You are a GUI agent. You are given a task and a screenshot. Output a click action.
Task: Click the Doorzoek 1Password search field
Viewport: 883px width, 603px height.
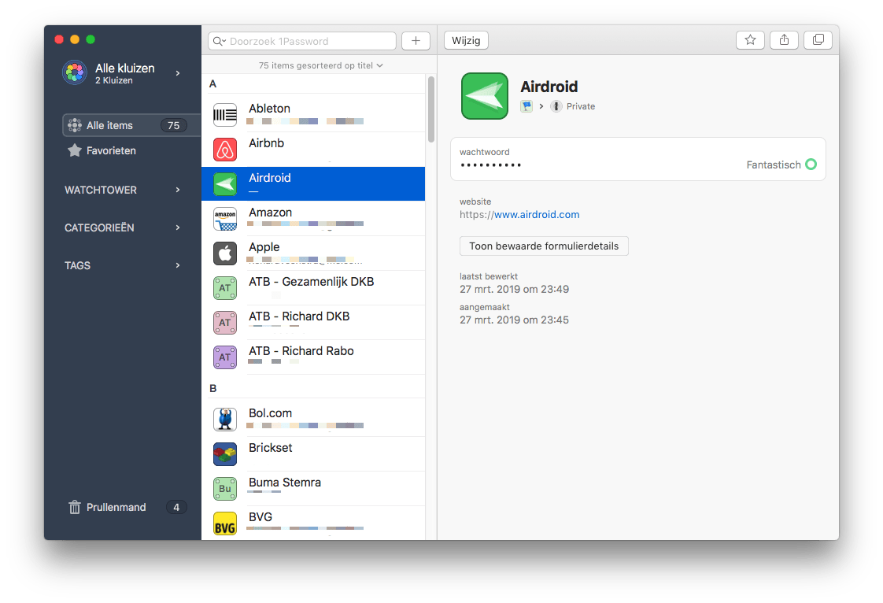pos(302,41)
